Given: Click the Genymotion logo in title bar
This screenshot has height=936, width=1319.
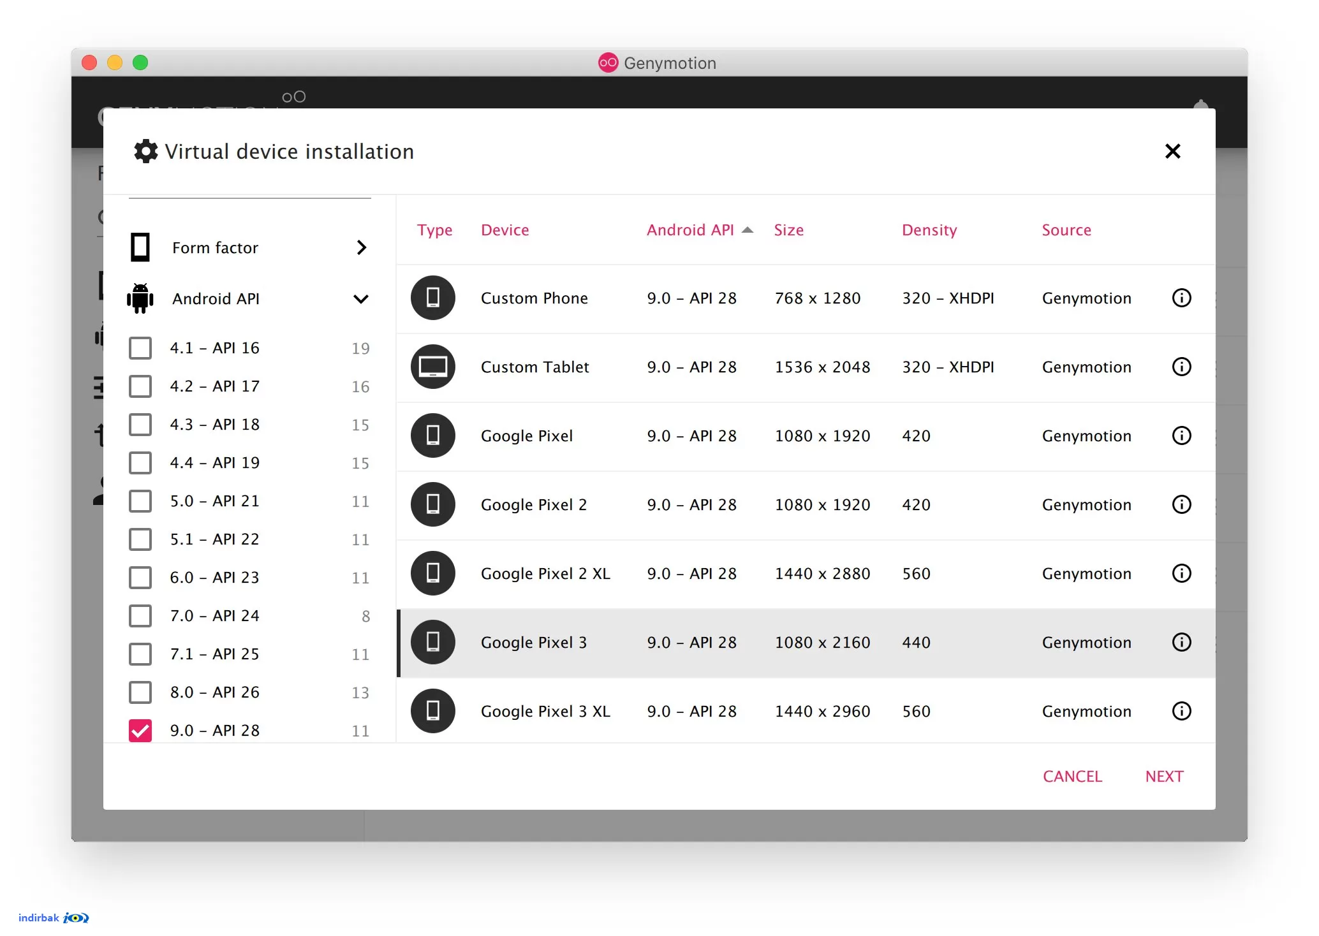Looking at the screenshot, I should pos(608,62).
